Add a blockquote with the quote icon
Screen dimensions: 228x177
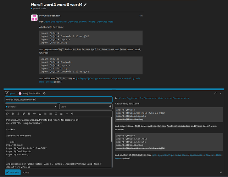(x=29, y=114)
